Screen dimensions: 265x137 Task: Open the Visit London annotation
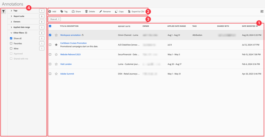tap(66, 64)
